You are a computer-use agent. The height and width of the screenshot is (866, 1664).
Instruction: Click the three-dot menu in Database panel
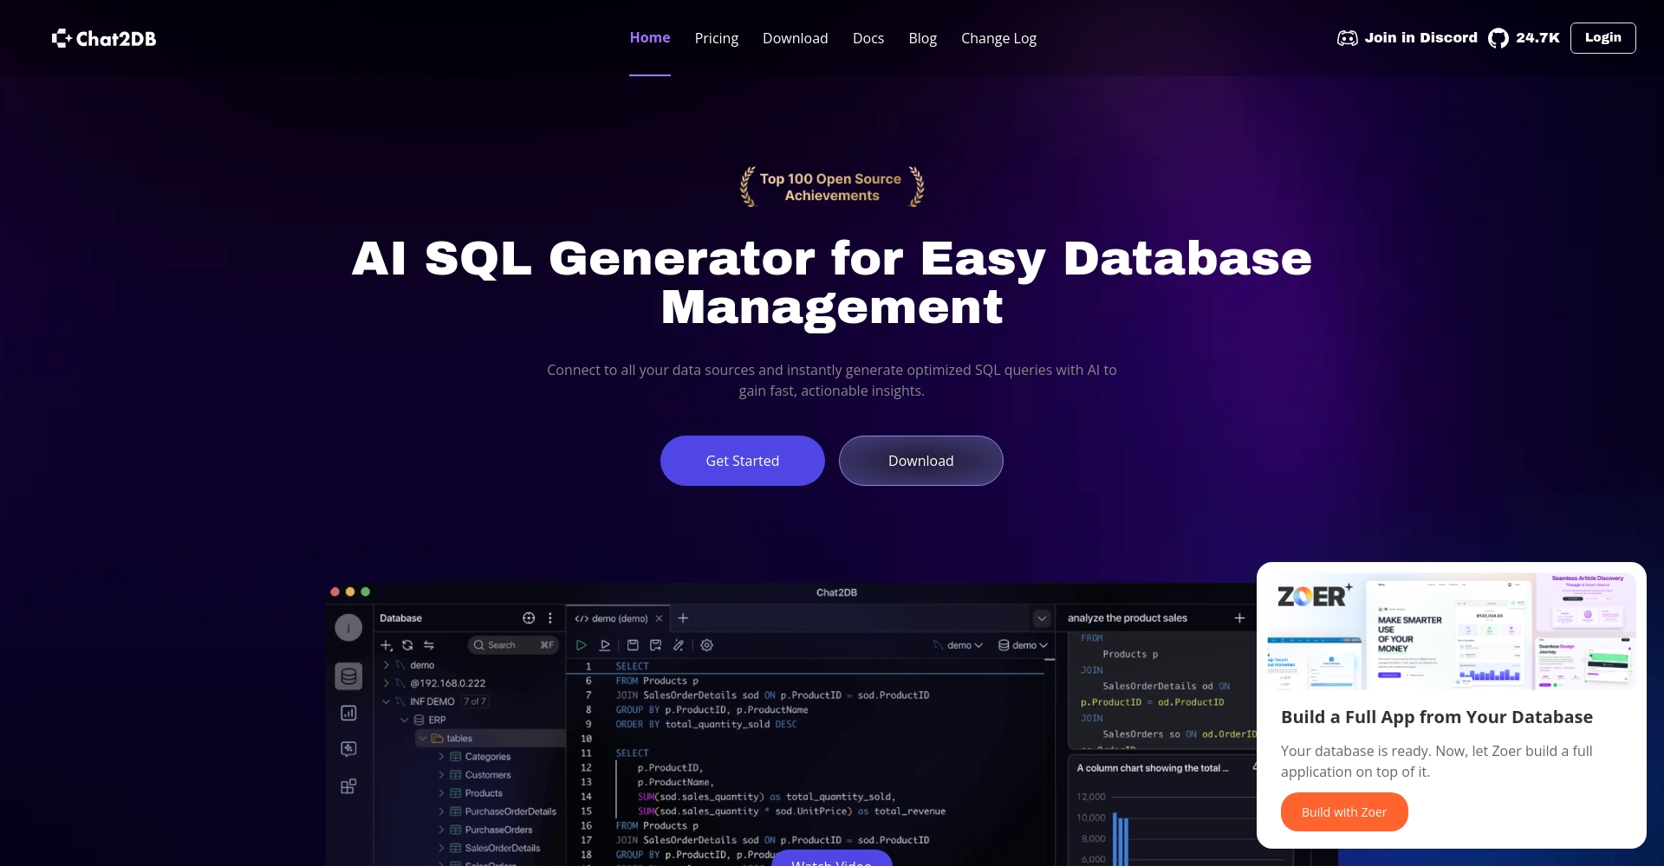tap(550, 618)
